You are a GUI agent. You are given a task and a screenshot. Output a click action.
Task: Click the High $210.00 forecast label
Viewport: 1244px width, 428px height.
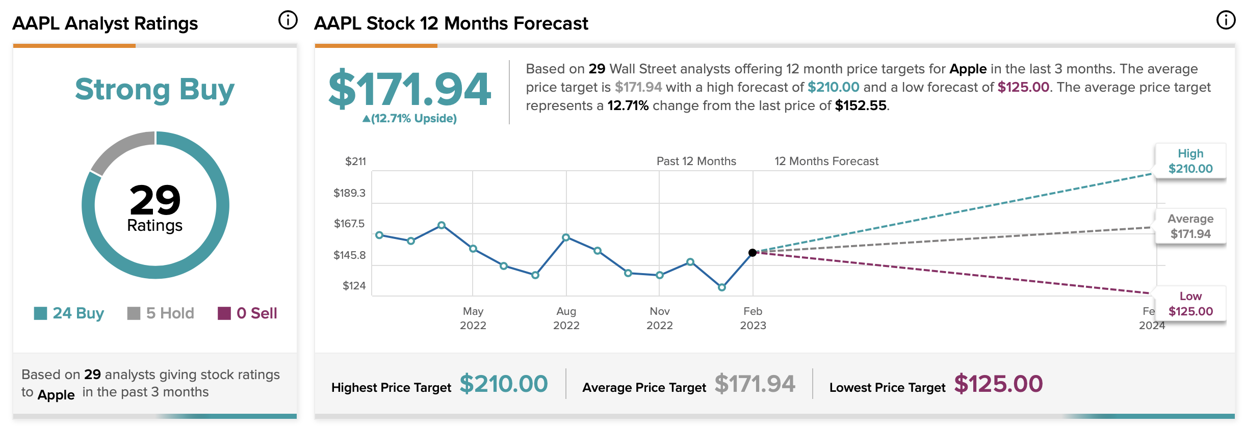(x=1190, y=161)
